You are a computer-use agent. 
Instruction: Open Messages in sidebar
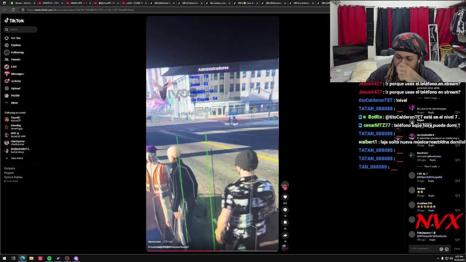[x=14, y=74]
